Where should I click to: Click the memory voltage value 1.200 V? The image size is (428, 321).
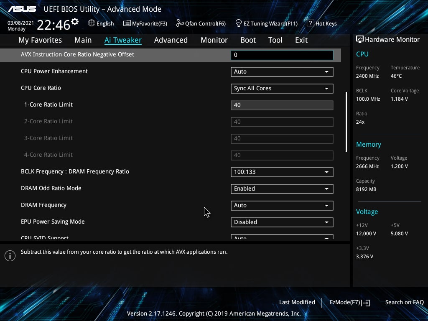click(x=399, y=166)
